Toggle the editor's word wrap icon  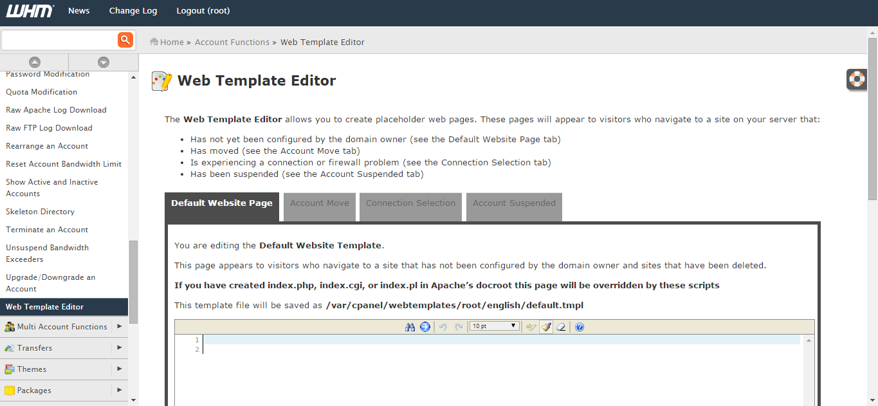click(x=531, y=327)
